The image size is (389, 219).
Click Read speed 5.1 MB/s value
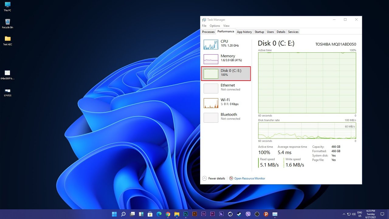click(269, 165)
